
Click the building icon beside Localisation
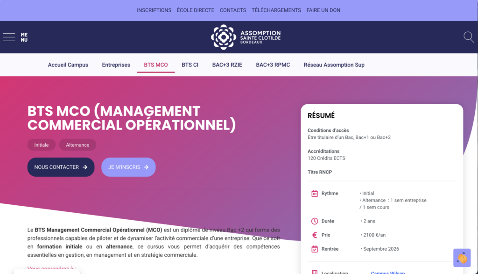pyautogui.click(x=315, y=272)
